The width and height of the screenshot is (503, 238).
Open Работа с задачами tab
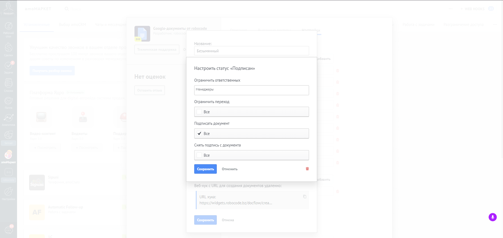(418, 25)
